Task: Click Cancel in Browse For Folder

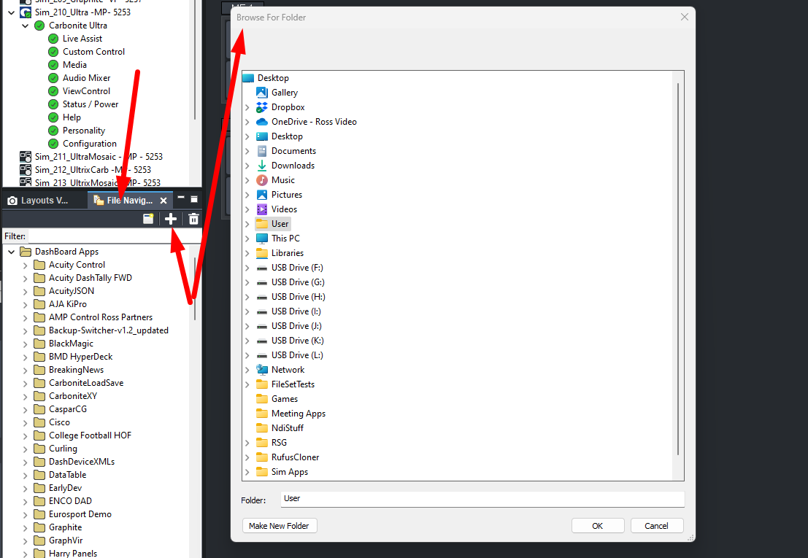Action: point(656,526)
